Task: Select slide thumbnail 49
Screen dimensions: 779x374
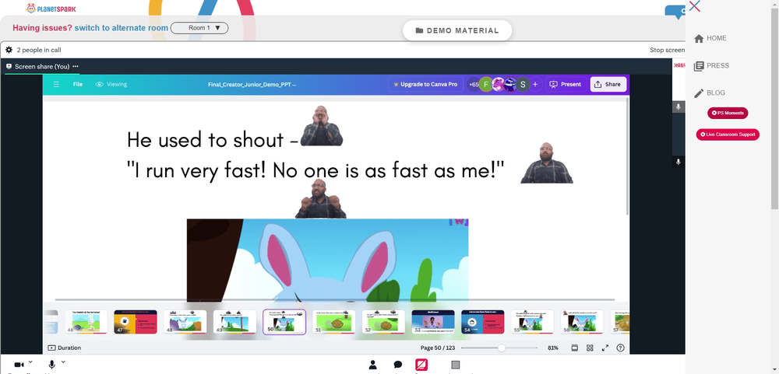Action: click(235, 322)
